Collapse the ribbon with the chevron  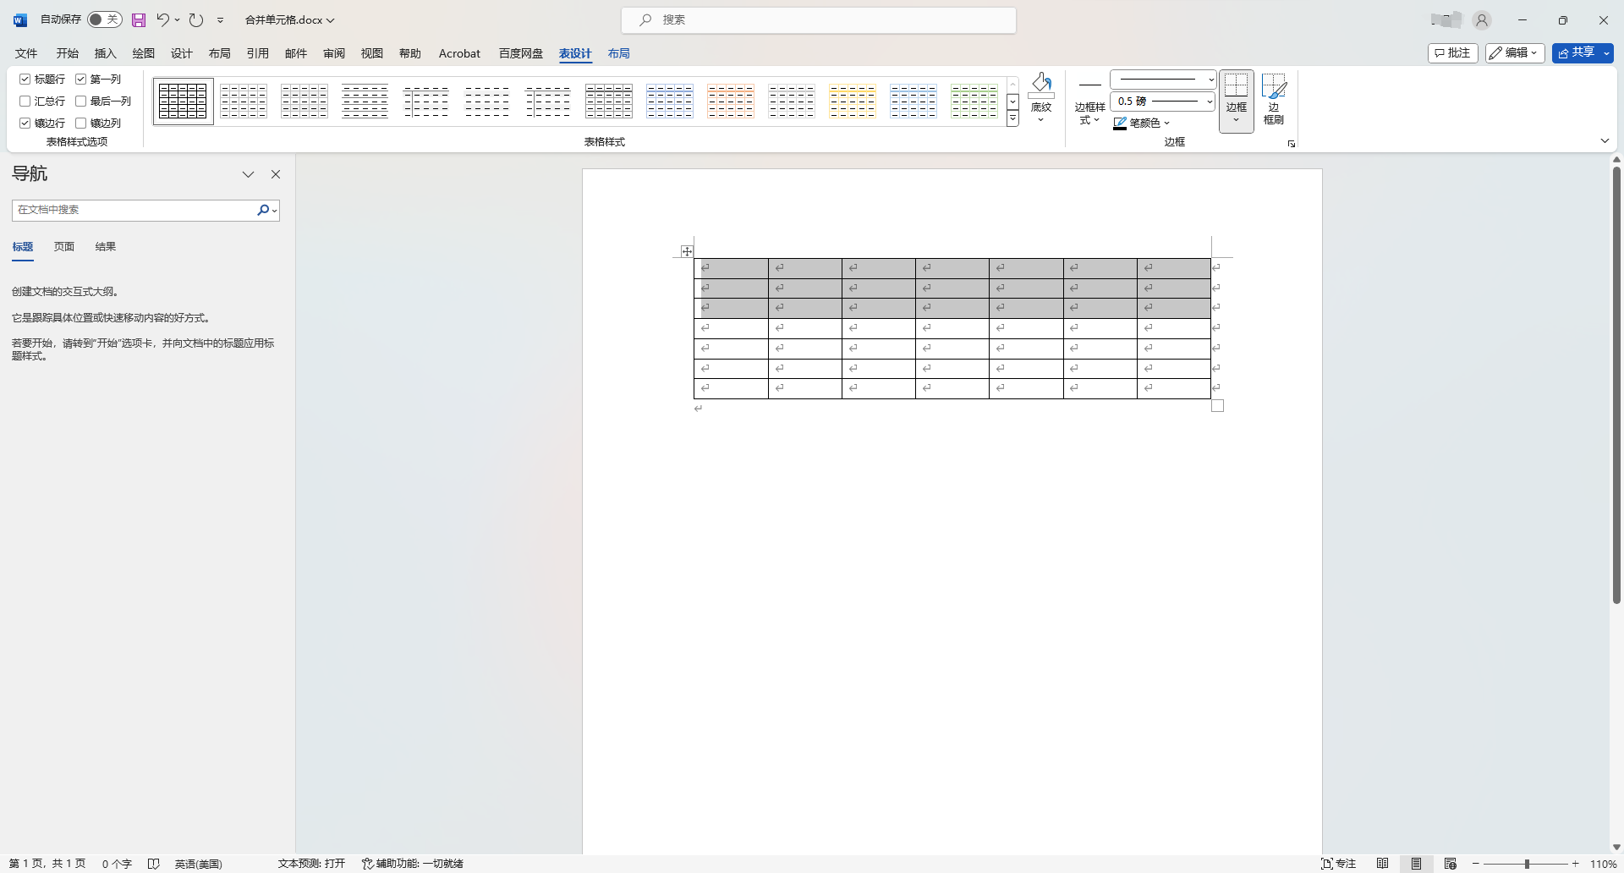[1605, 141]
